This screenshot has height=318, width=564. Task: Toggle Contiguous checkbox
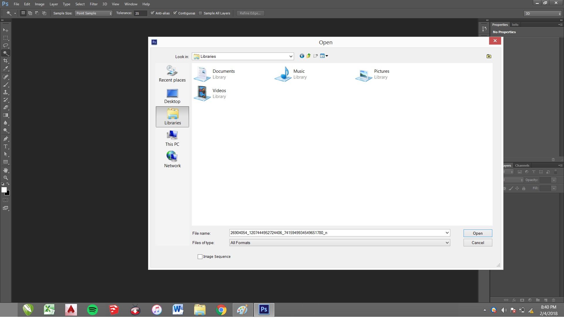coord(175,13)
